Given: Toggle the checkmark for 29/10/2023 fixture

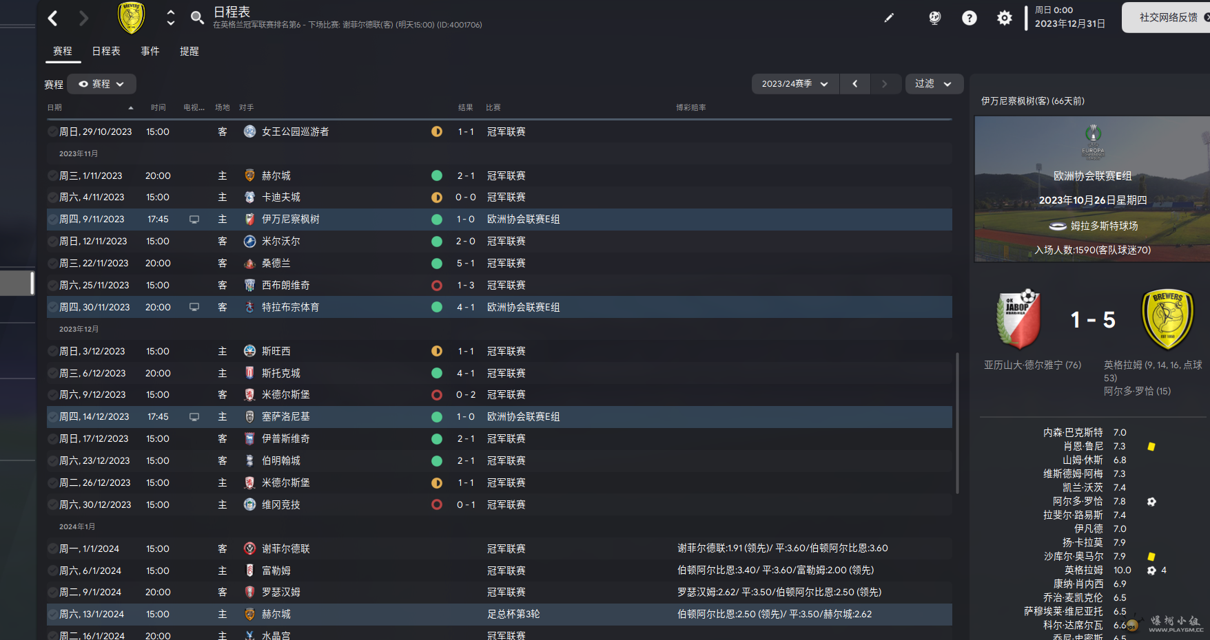Looking at the screenshot, I should tap(52, 131).
